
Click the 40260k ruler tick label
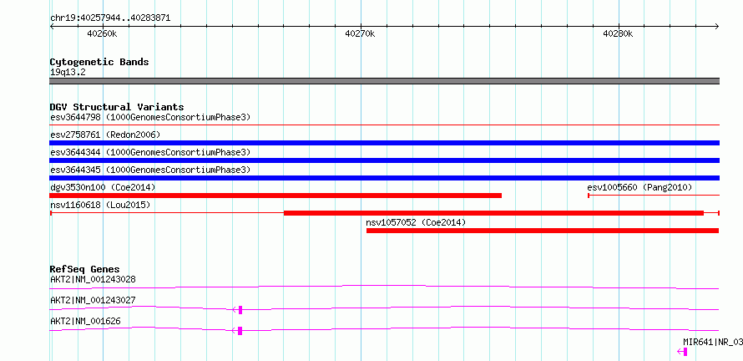point(103,33)
